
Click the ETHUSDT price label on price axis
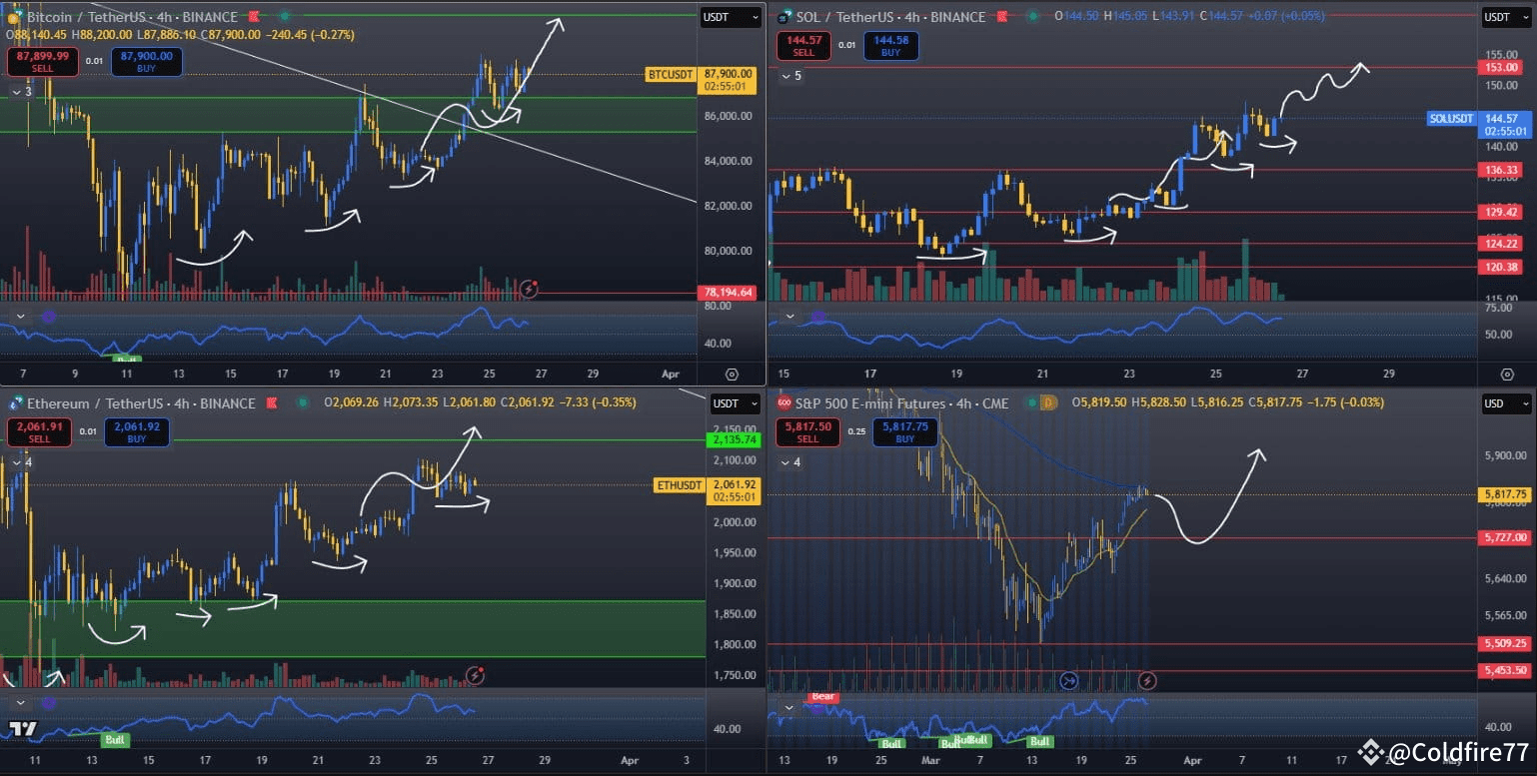coord(680,485)
